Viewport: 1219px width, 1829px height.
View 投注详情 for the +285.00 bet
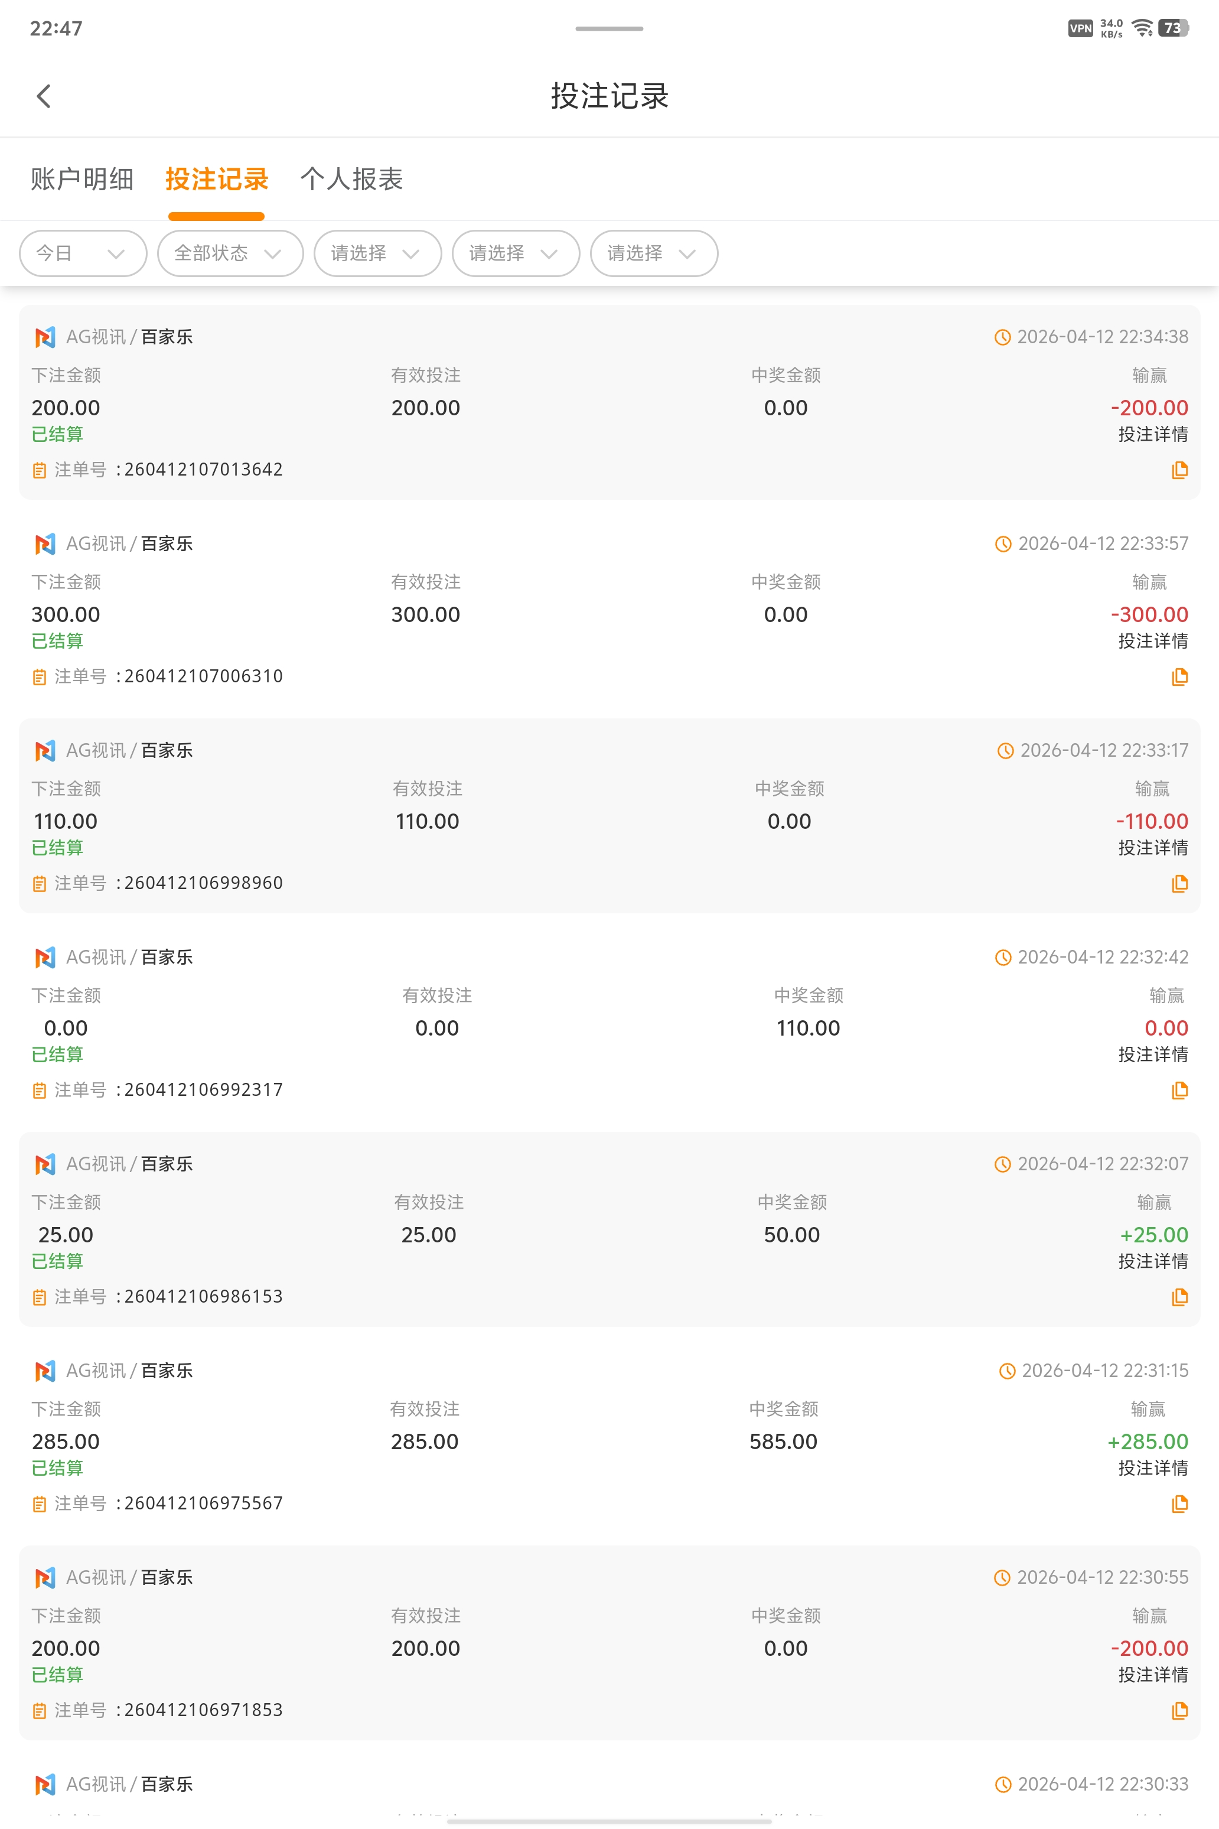coord(1152,1468)
